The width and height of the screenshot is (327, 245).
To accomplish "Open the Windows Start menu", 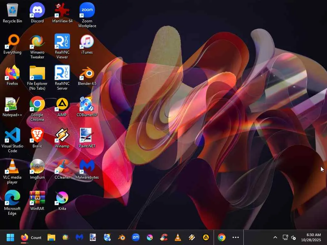I will pyautogui.click(x=10, y=237).
